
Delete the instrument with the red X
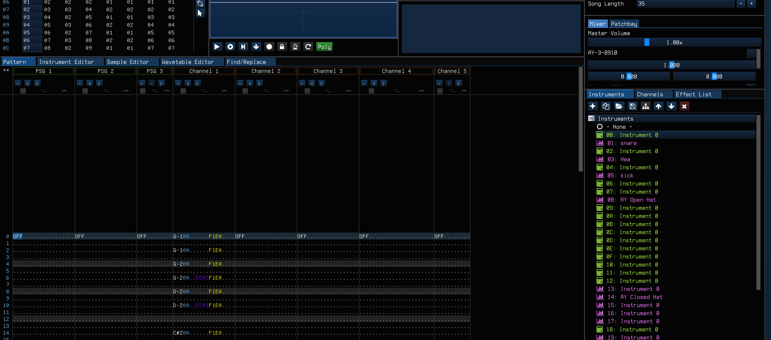click(685, 106)
